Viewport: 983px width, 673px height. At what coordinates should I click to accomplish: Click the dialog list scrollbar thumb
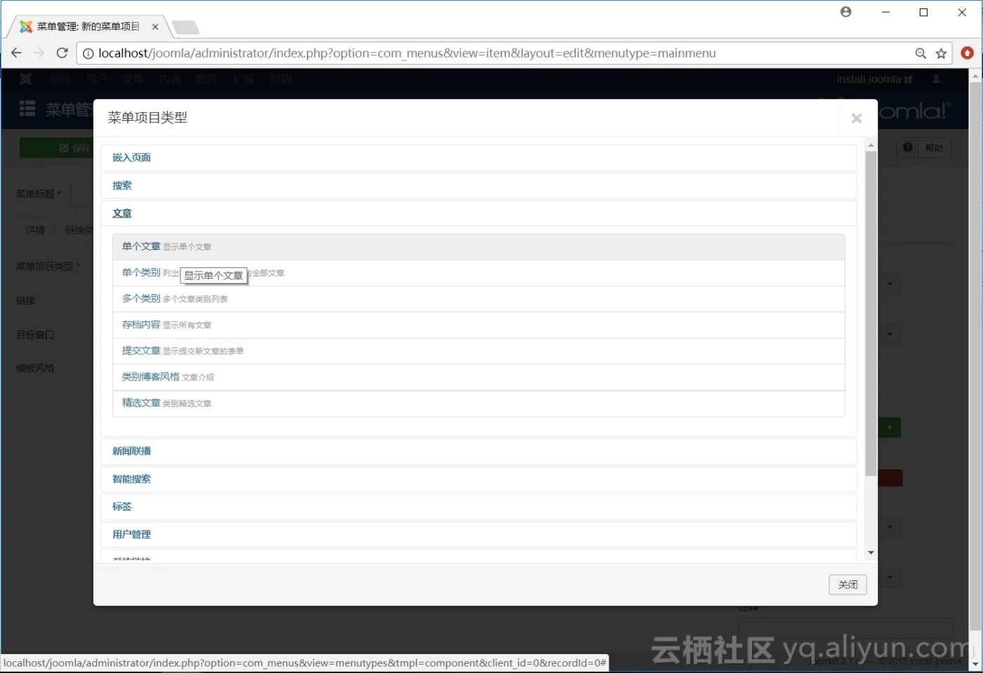pyautogui.click(x=871, y=314)
